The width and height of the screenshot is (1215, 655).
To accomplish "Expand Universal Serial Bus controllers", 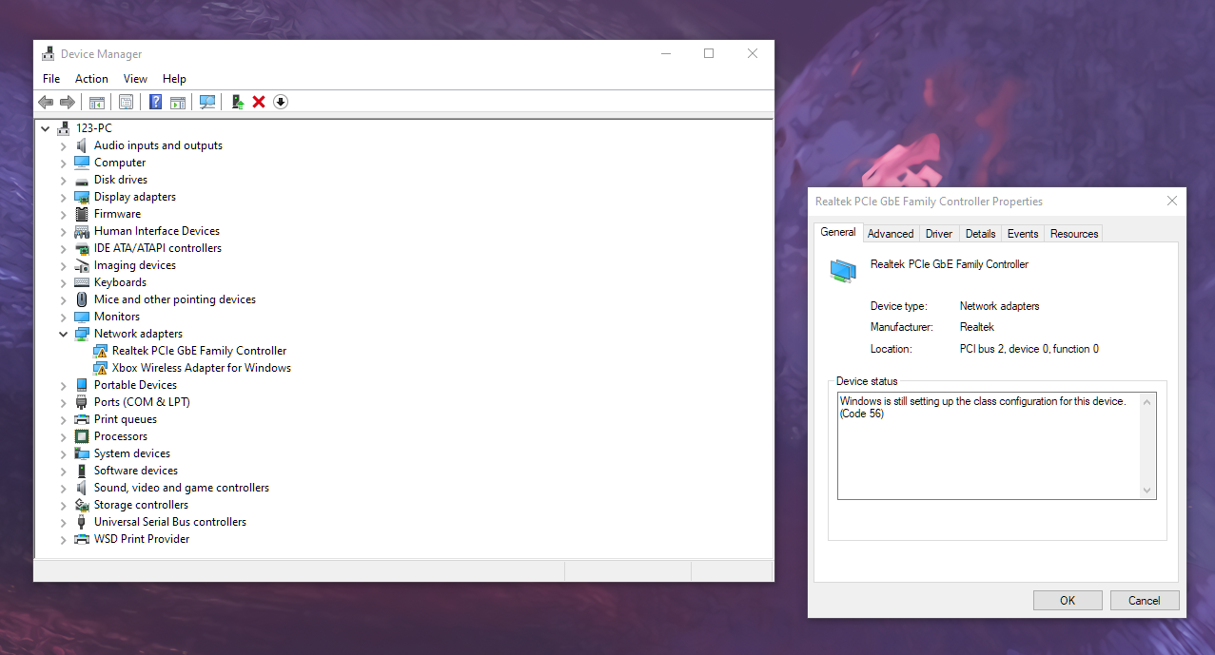I will [64, 523].
